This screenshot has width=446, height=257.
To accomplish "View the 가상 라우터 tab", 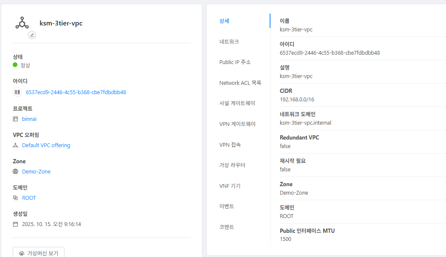I will tap(232, 165).
